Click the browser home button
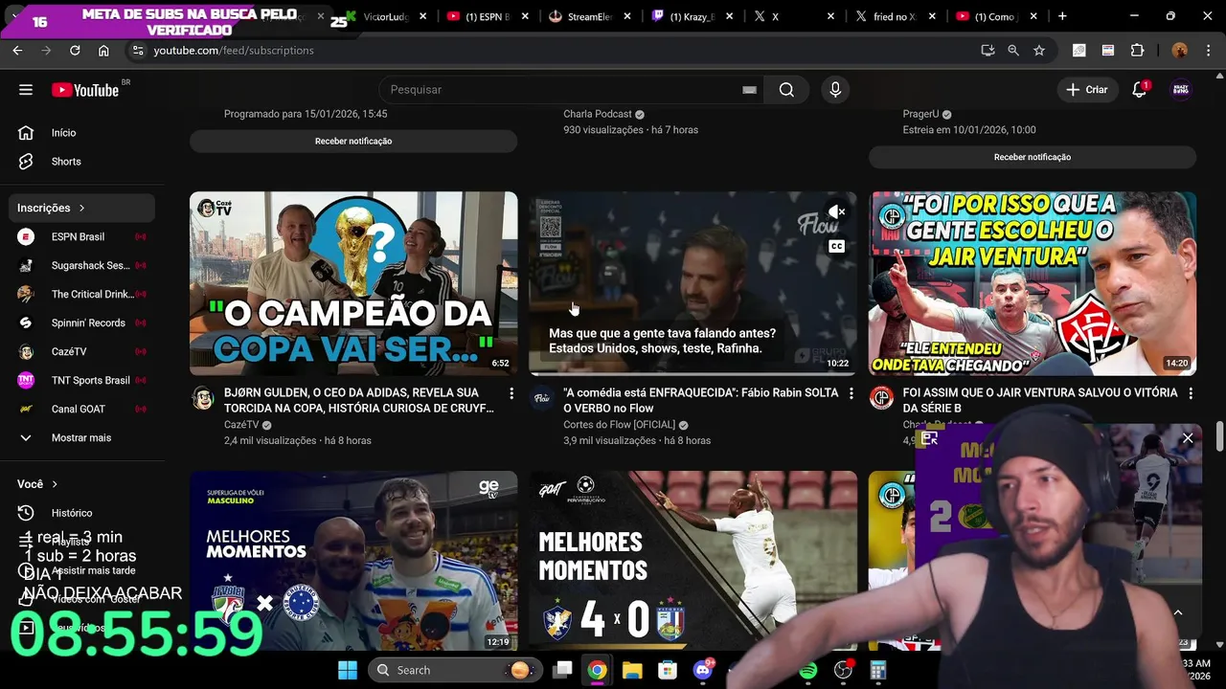This screenshot has width=1226, height=689. point(103,51)
